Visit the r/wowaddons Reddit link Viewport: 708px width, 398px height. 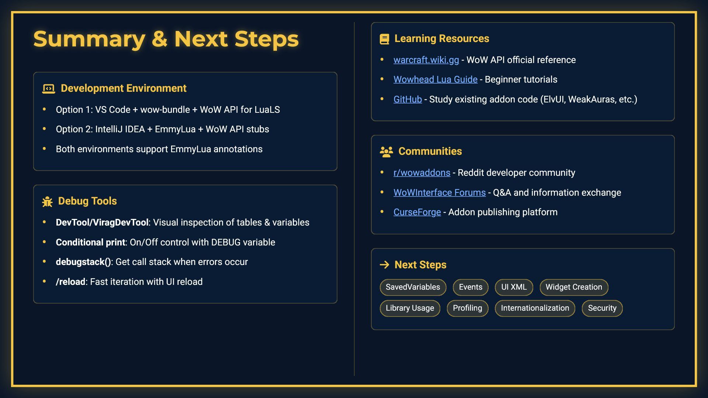click(421, 173)
